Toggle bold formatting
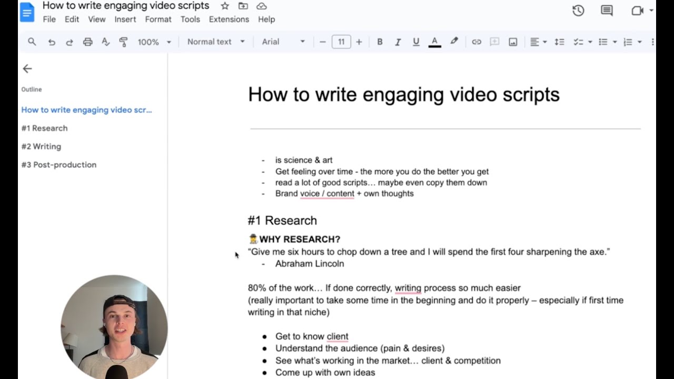The height and width of the screenshot is (379, 674). (x=380, y=42)
